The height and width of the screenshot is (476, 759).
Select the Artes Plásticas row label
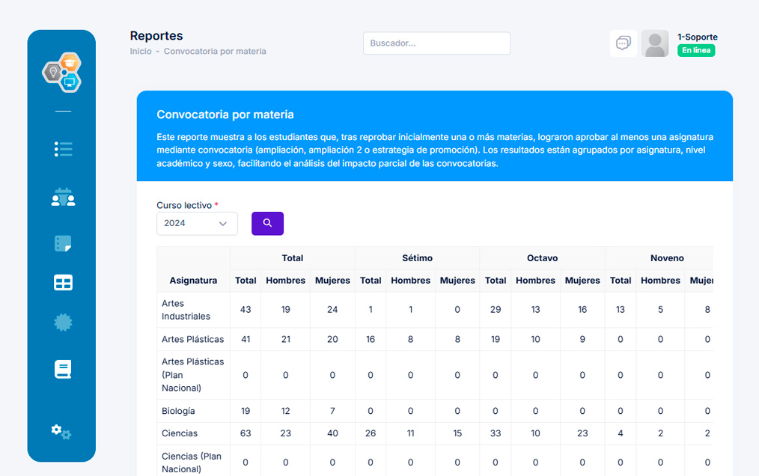pyautogui.click(x=192, y=339)
